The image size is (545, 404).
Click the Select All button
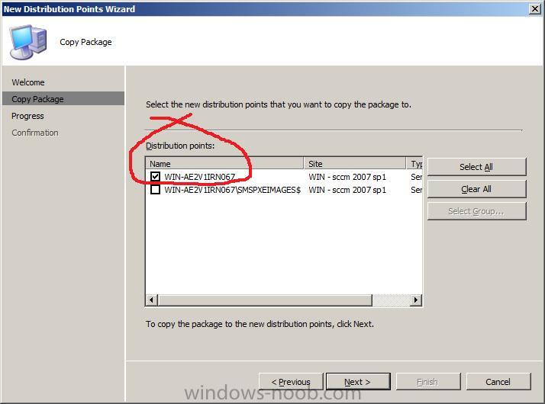point(476,167)
